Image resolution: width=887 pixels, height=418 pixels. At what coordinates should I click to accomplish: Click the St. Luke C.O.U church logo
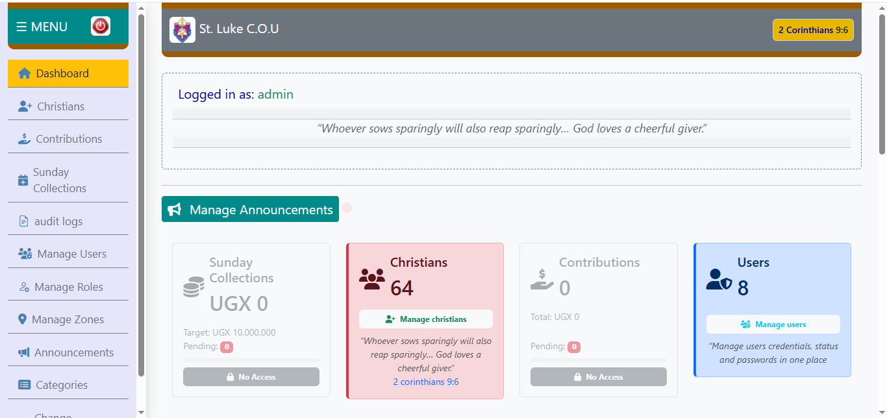(182, 29)
